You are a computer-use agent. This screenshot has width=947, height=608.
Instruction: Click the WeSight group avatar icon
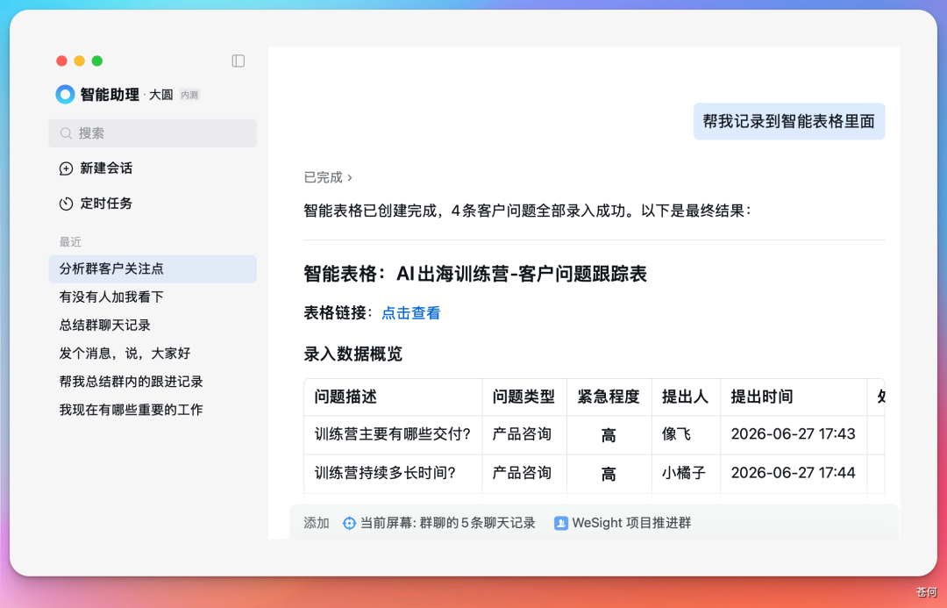coord(560,524)
